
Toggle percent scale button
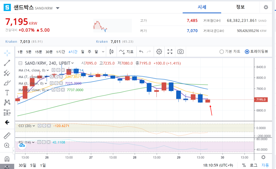(x=244, y=165)
